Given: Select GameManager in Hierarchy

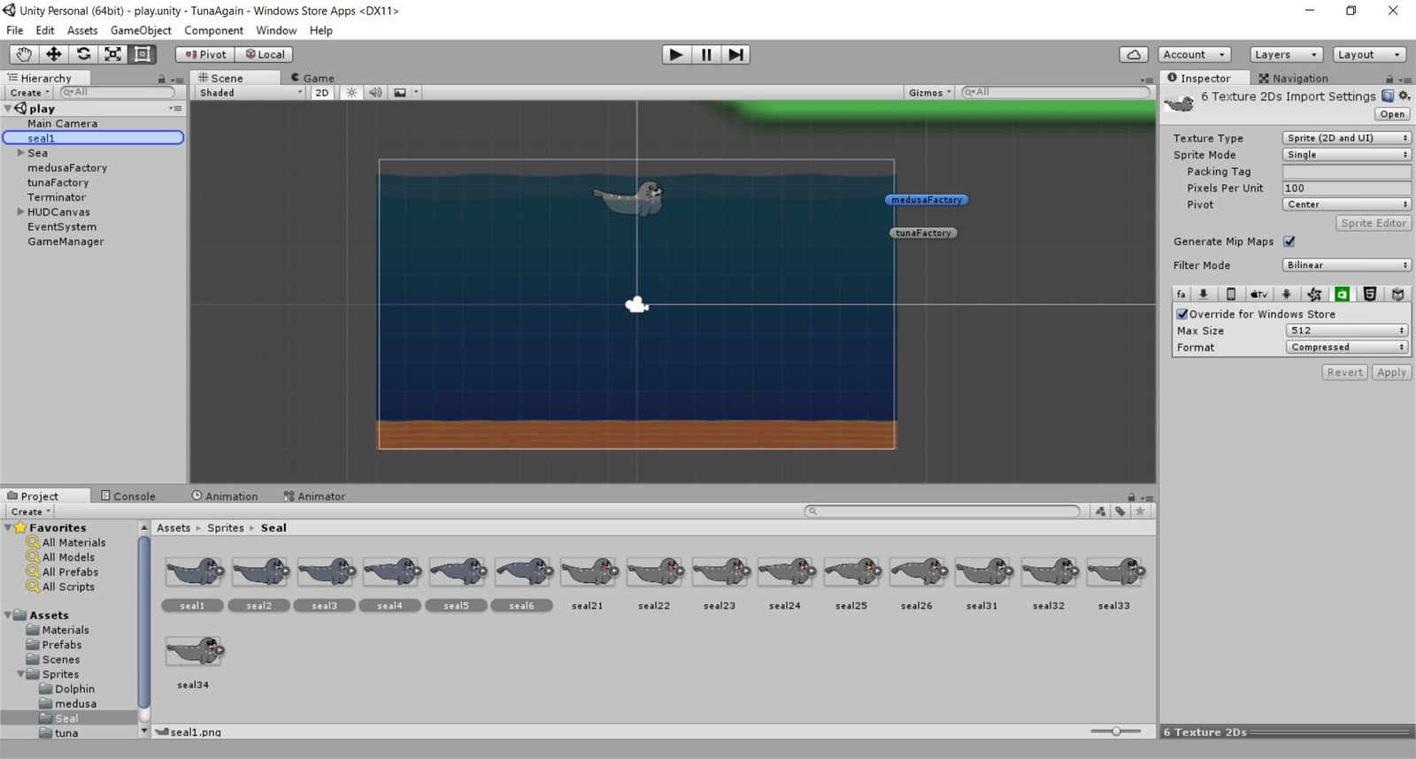Looking at the screenshot, I should pyautogui.click(x=65, y=241).
